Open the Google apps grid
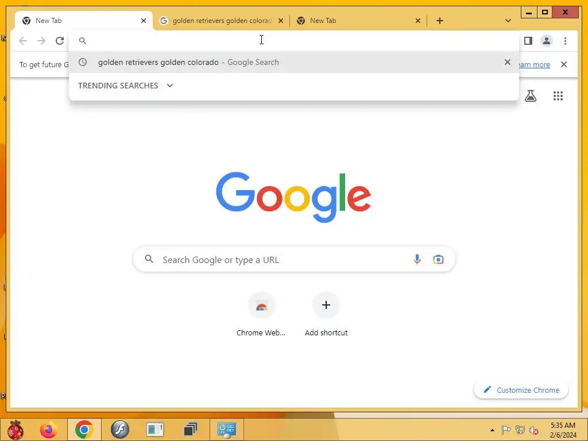Viewport: 588px width, 441px height. point(558,96)
